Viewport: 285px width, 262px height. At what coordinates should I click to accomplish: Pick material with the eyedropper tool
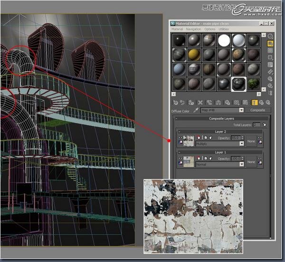(x=195, y=110)
